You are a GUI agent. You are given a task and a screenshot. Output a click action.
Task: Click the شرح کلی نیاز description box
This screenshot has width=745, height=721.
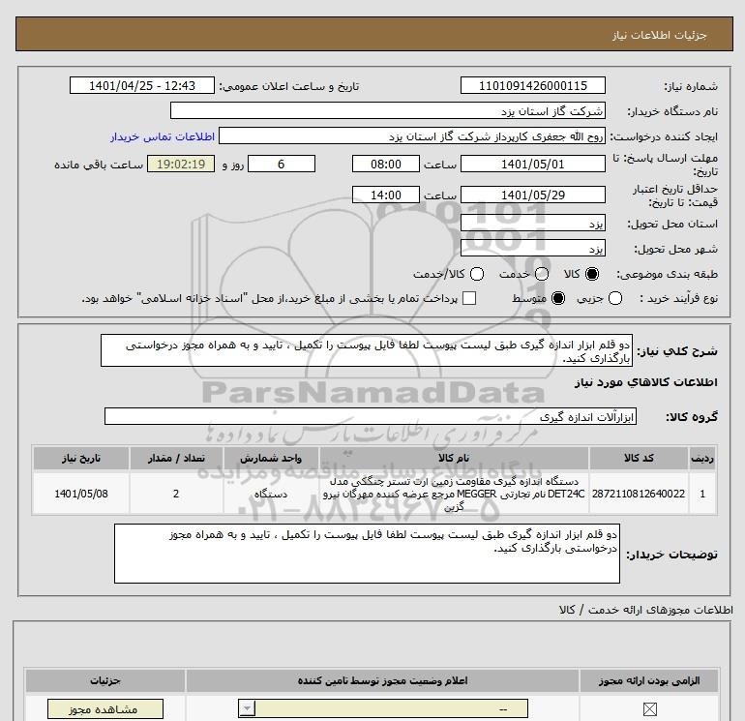pyautogui.click(x=367, y=350)
